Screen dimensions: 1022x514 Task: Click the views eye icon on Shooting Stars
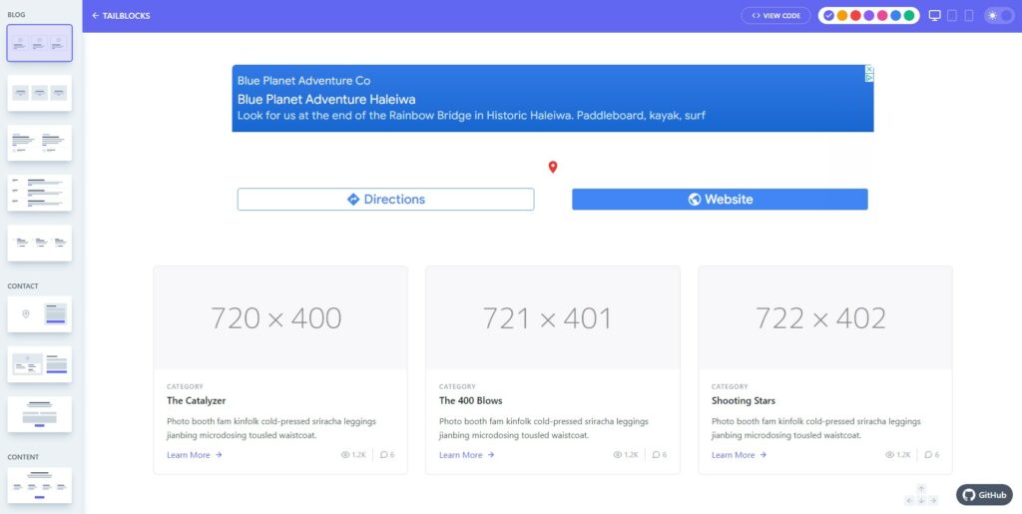click(x=889, y=455)
